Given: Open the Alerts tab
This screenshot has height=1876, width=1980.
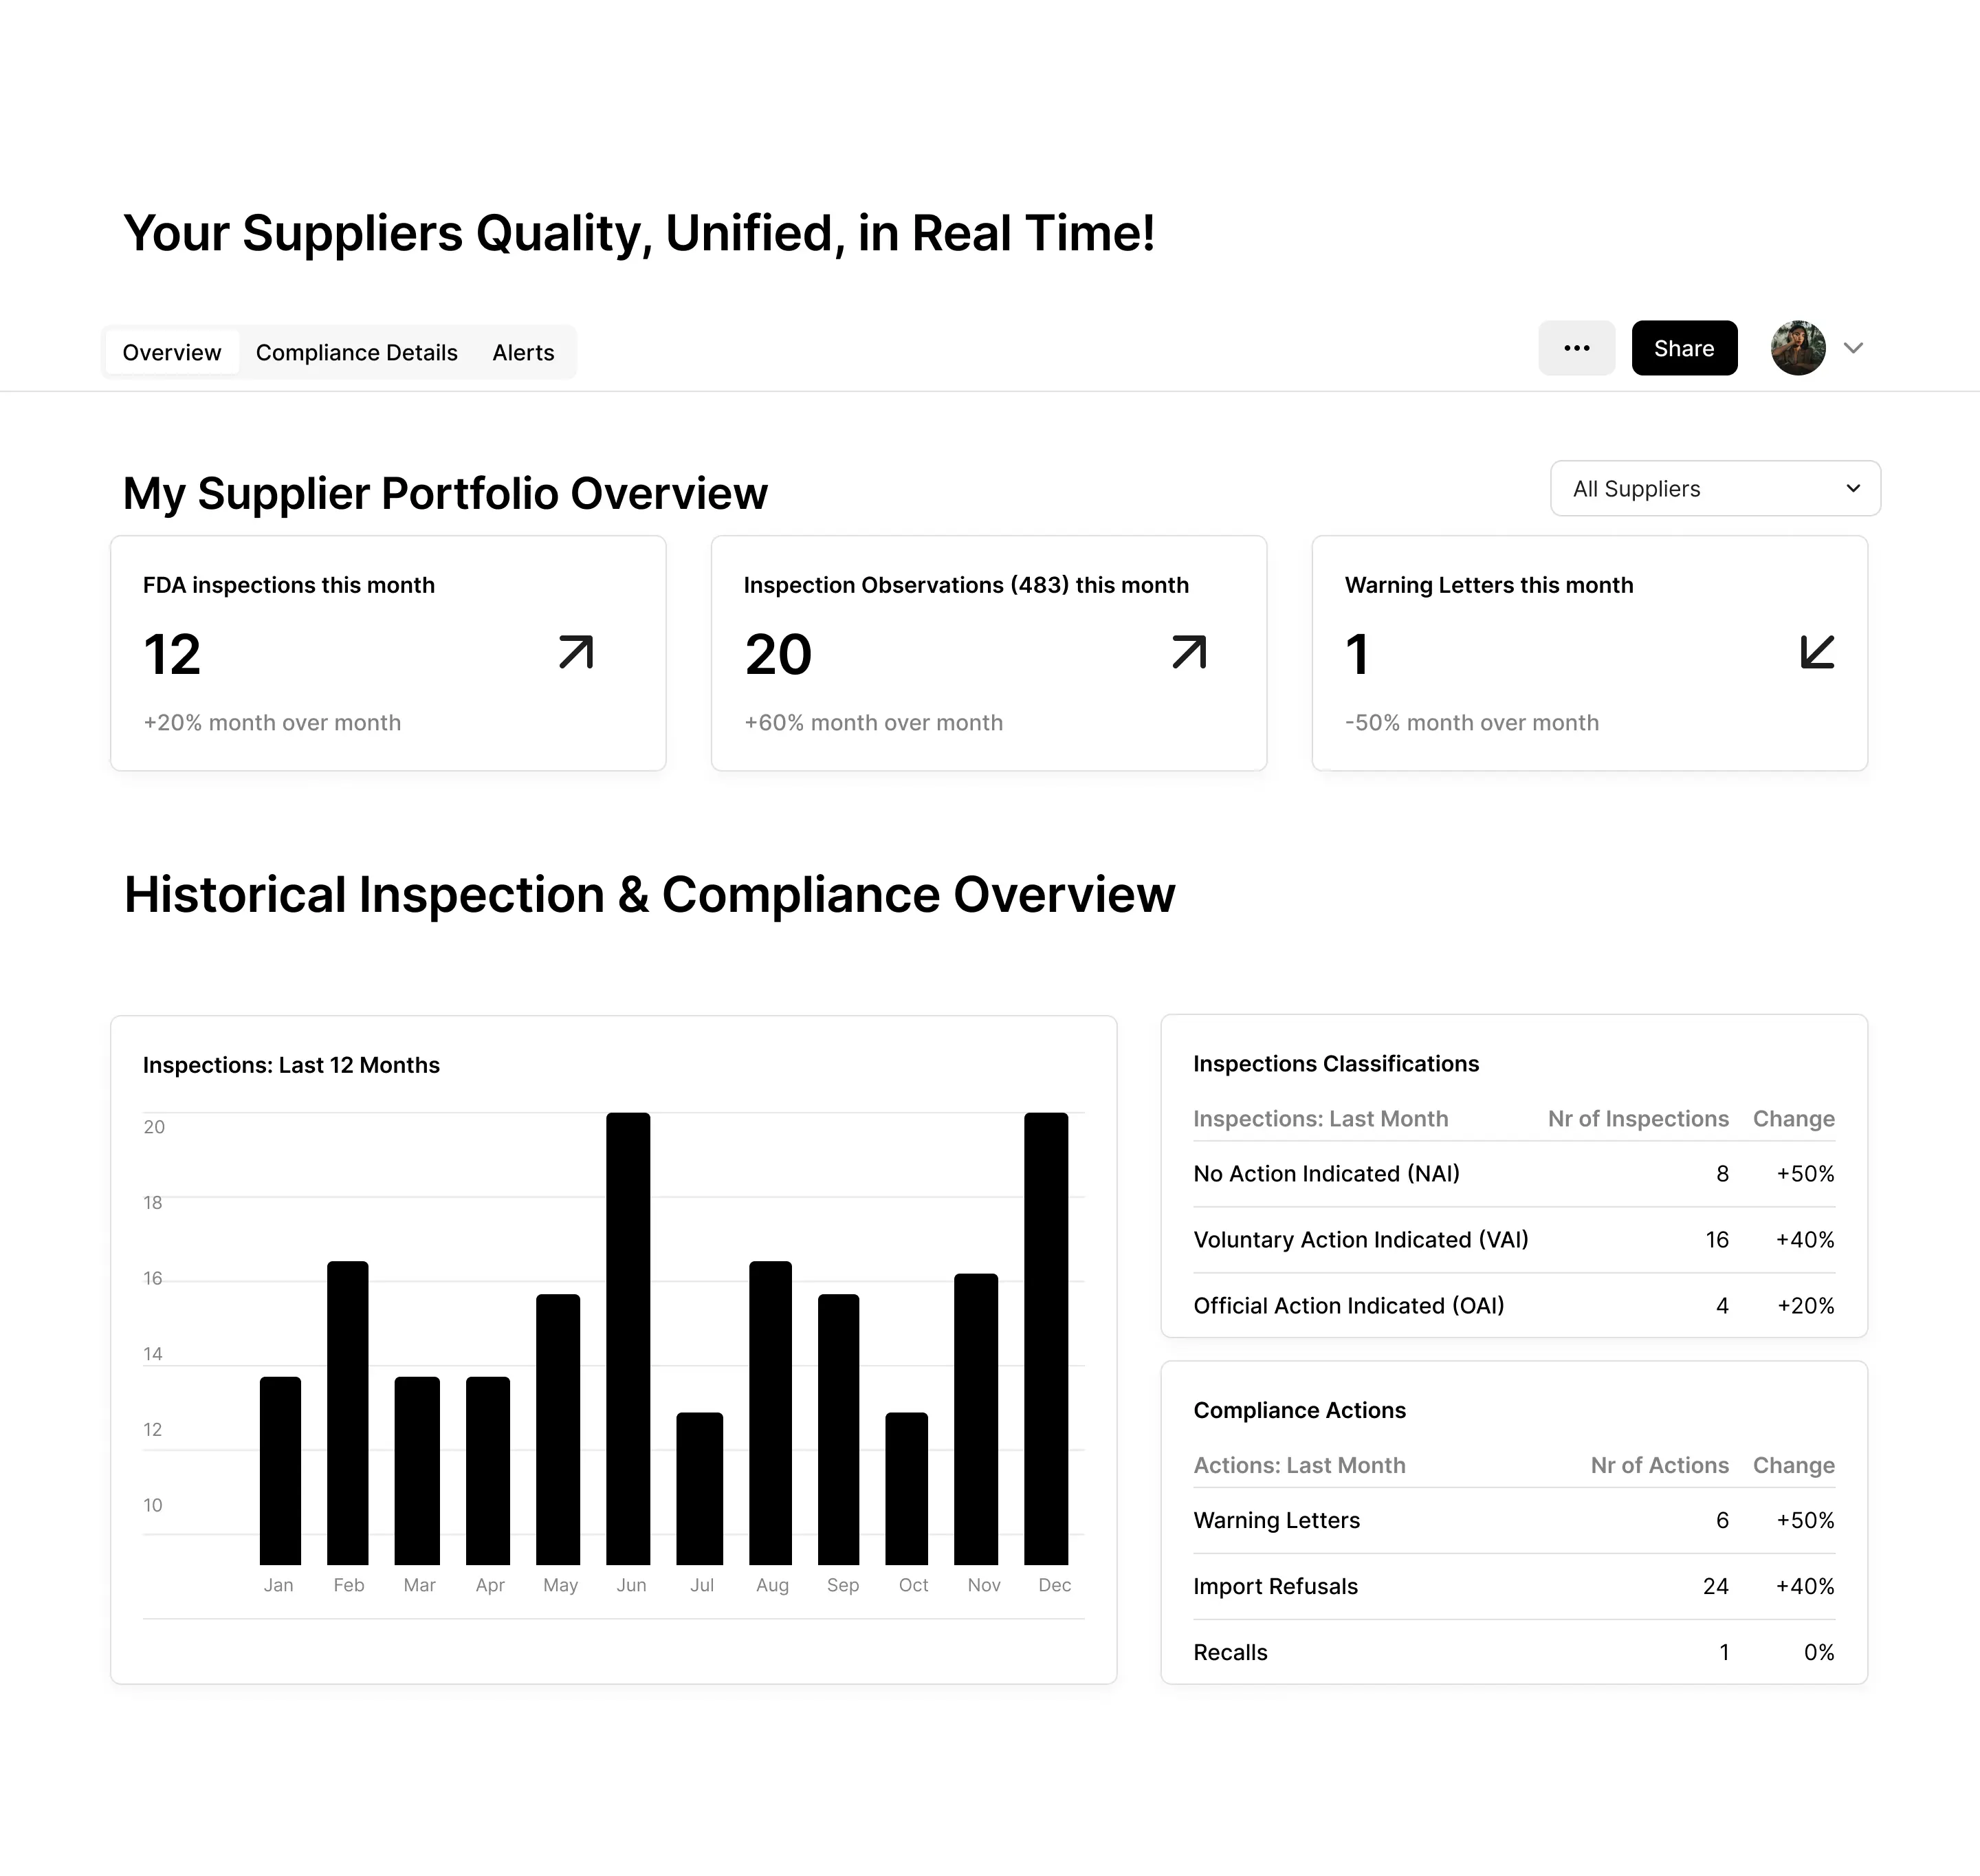Looking at the screenshot, I should (x=522, y=352).
